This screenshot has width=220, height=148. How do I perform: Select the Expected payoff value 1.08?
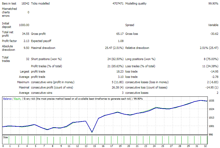[121, 41]
